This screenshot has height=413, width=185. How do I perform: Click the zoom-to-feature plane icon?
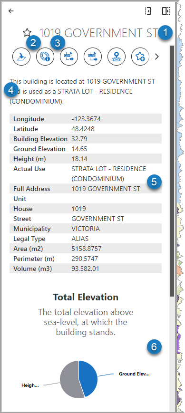21,57
